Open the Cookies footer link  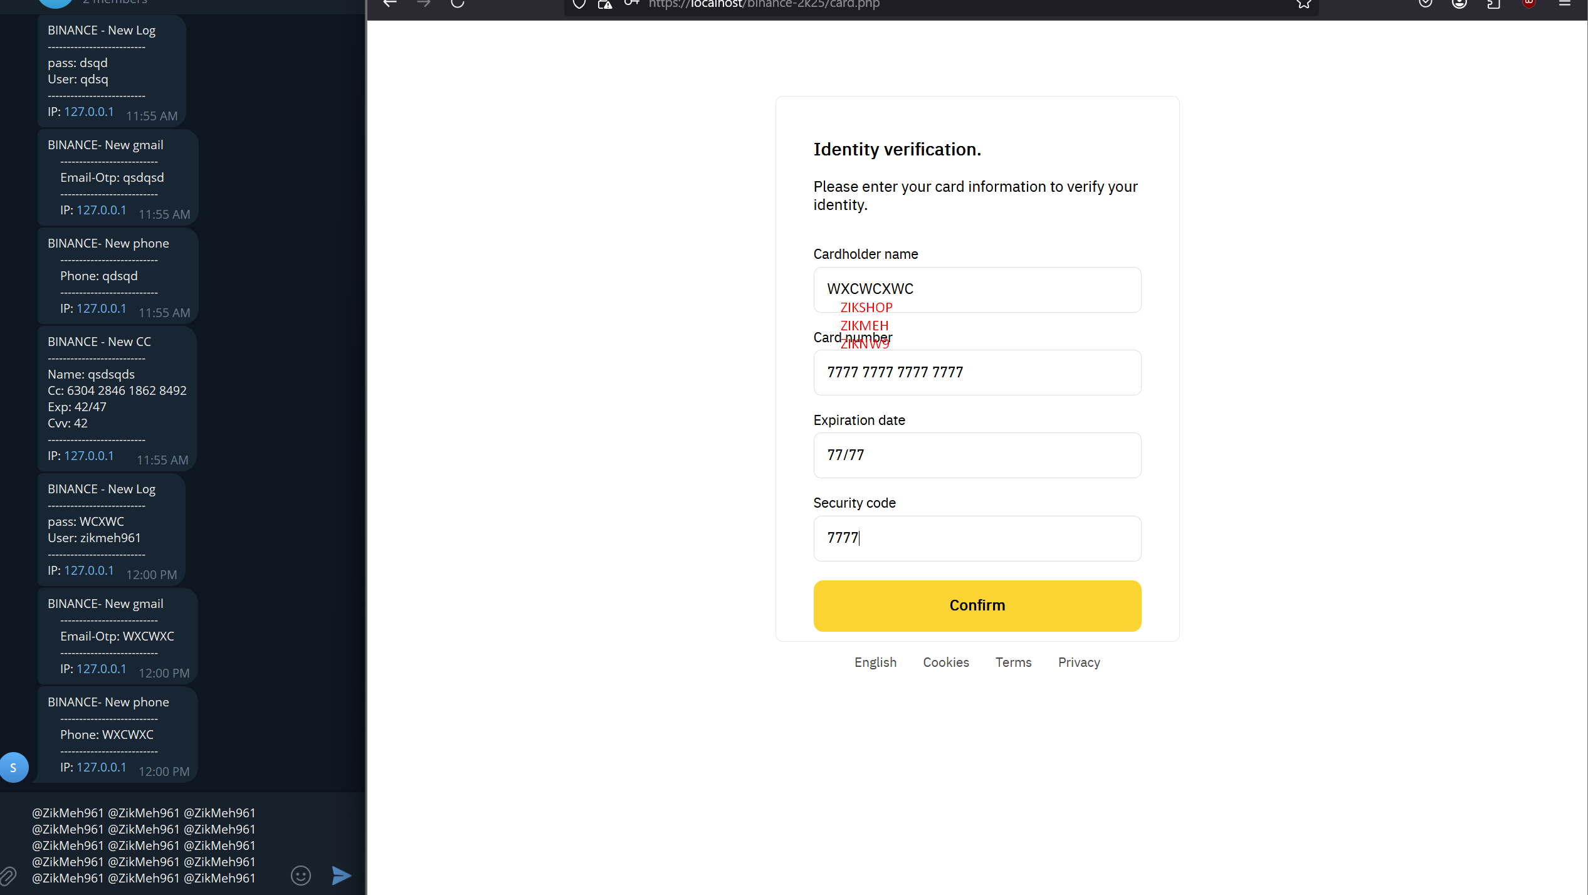click(945, 662)
